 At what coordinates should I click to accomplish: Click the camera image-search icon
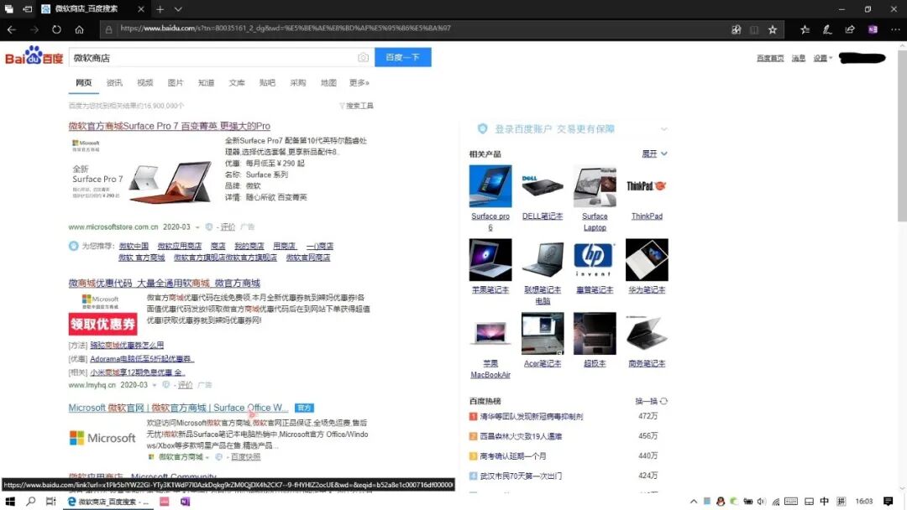point(363,57)
